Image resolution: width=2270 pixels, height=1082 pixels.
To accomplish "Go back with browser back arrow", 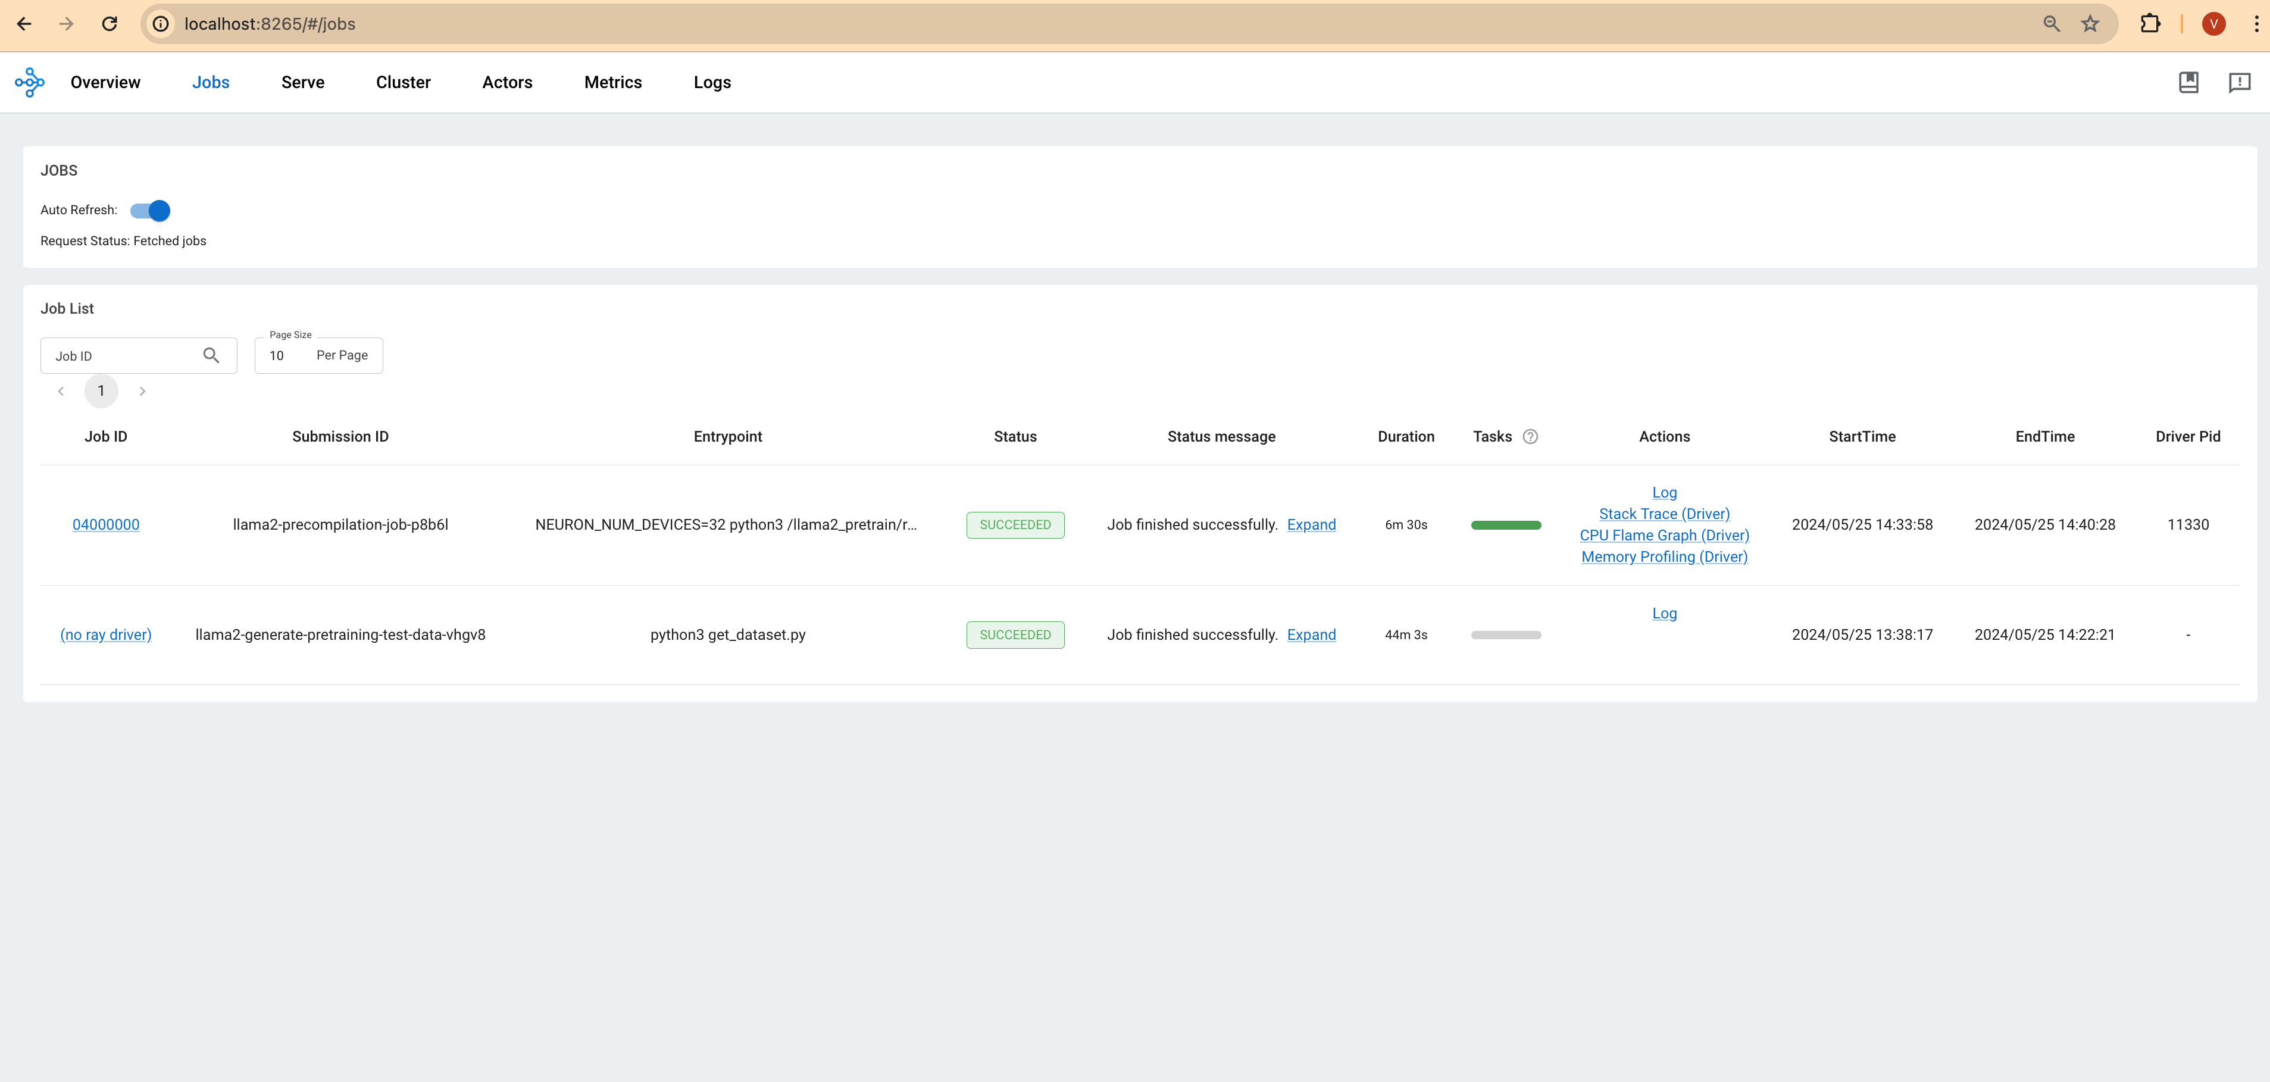I will pos(24,24).
